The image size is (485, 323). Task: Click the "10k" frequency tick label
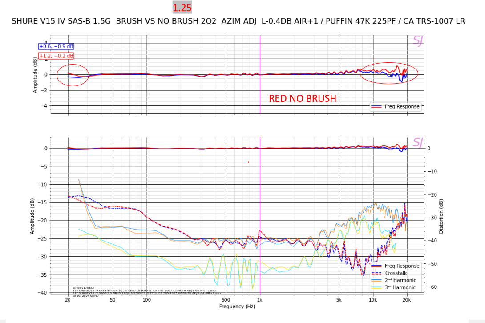(373, 299)
